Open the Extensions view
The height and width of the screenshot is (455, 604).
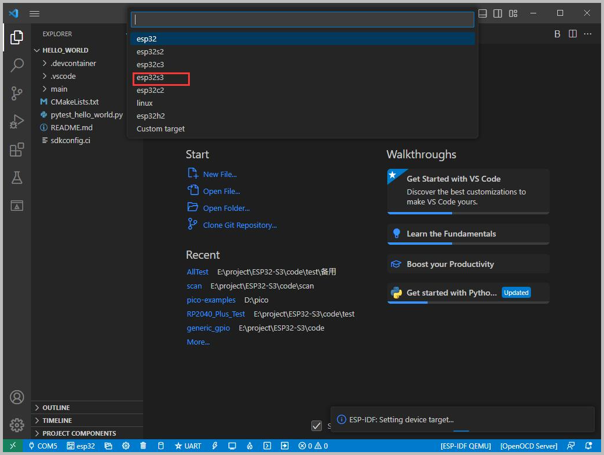[x=17, y=150]
